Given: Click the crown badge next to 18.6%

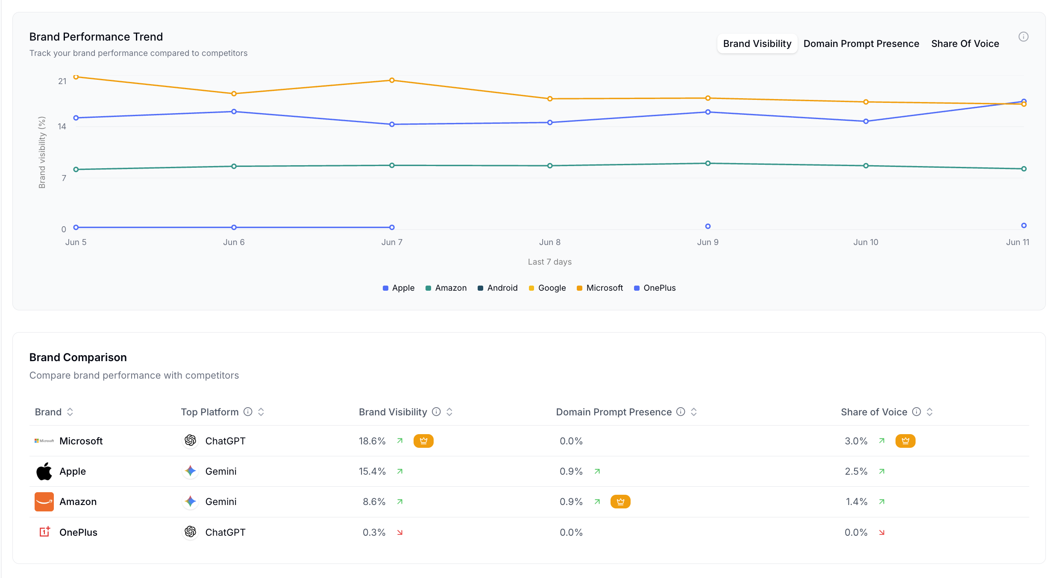Looking at the screenshot, I should tap(423, 441).
